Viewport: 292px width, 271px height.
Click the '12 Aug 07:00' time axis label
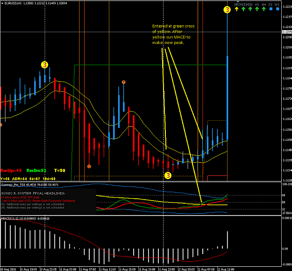[206, 269]
